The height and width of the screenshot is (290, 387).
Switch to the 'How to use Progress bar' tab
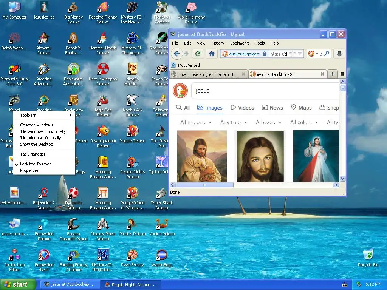click(209, 74)
